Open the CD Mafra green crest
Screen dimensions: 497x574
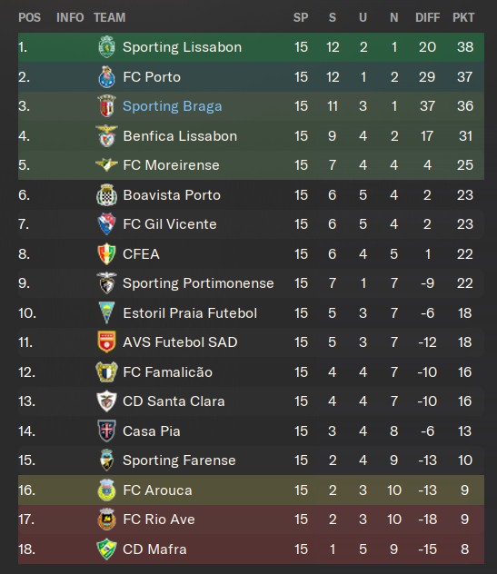pyautogui.click(x=106, y=549)
